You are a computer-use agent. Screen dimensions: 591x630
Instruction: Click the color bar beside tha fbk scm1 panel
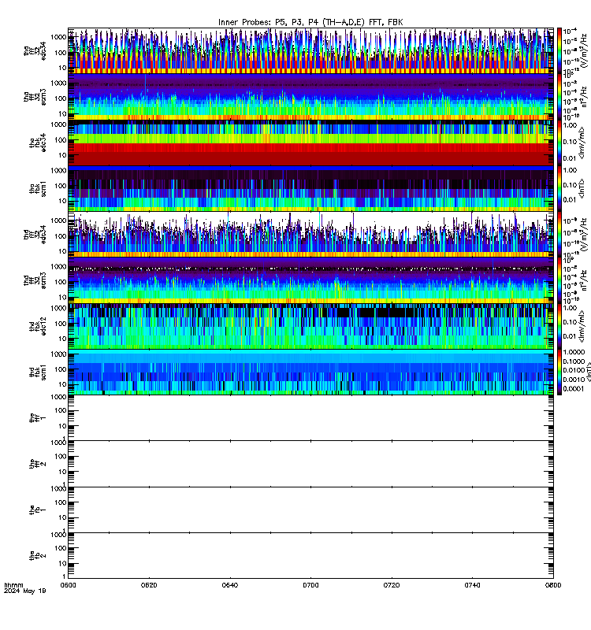point(559,188)
